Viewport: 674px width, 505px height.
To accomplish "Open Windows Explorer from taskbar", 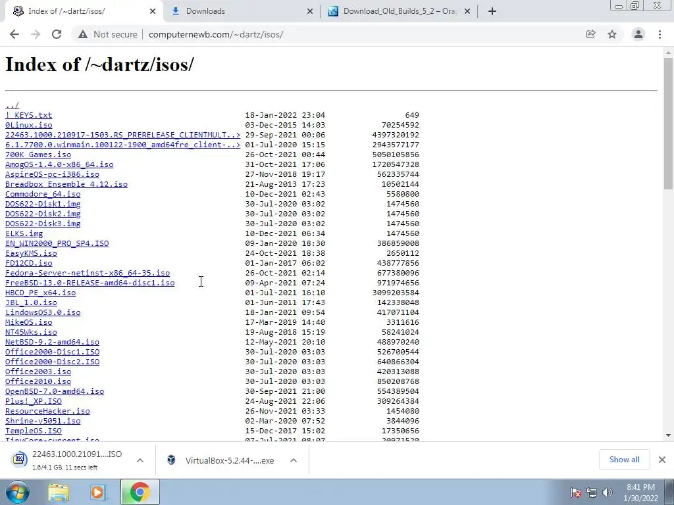I will click(59, 492).
